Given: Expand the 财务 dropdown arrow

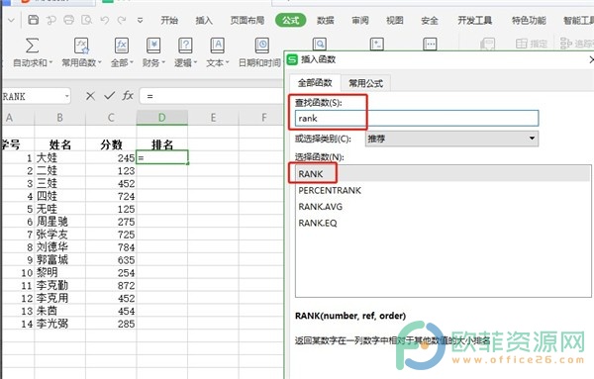Looking at the screenshot, I should click(163, 62).
